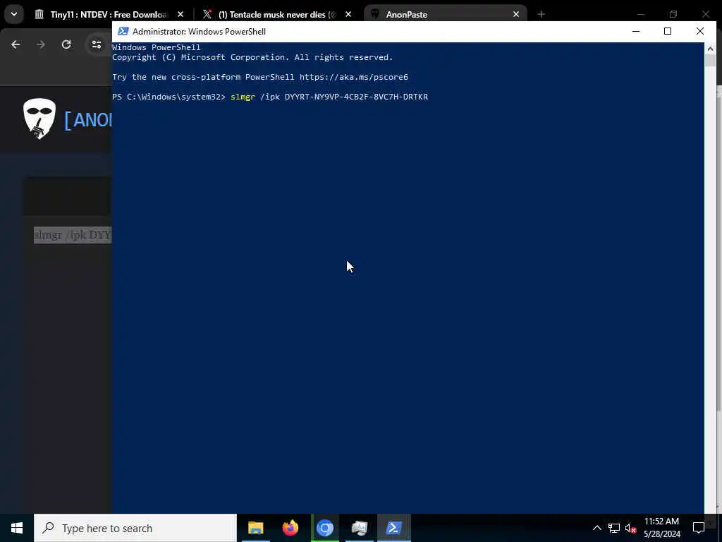Open the browser tab search dropdown
The image size is (722, 542).
pos(14,14)
